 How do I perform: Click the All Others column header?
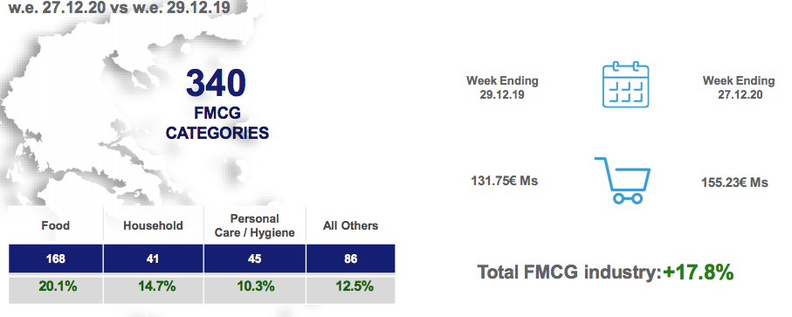(350, 225)
